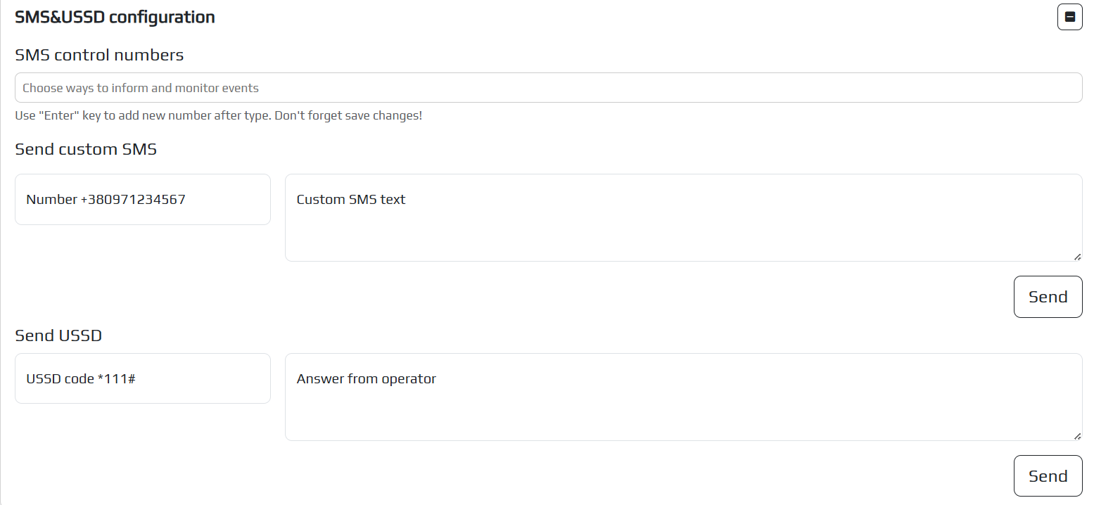
Task: Click the Send USSD heading
Action: pos(58,335)
